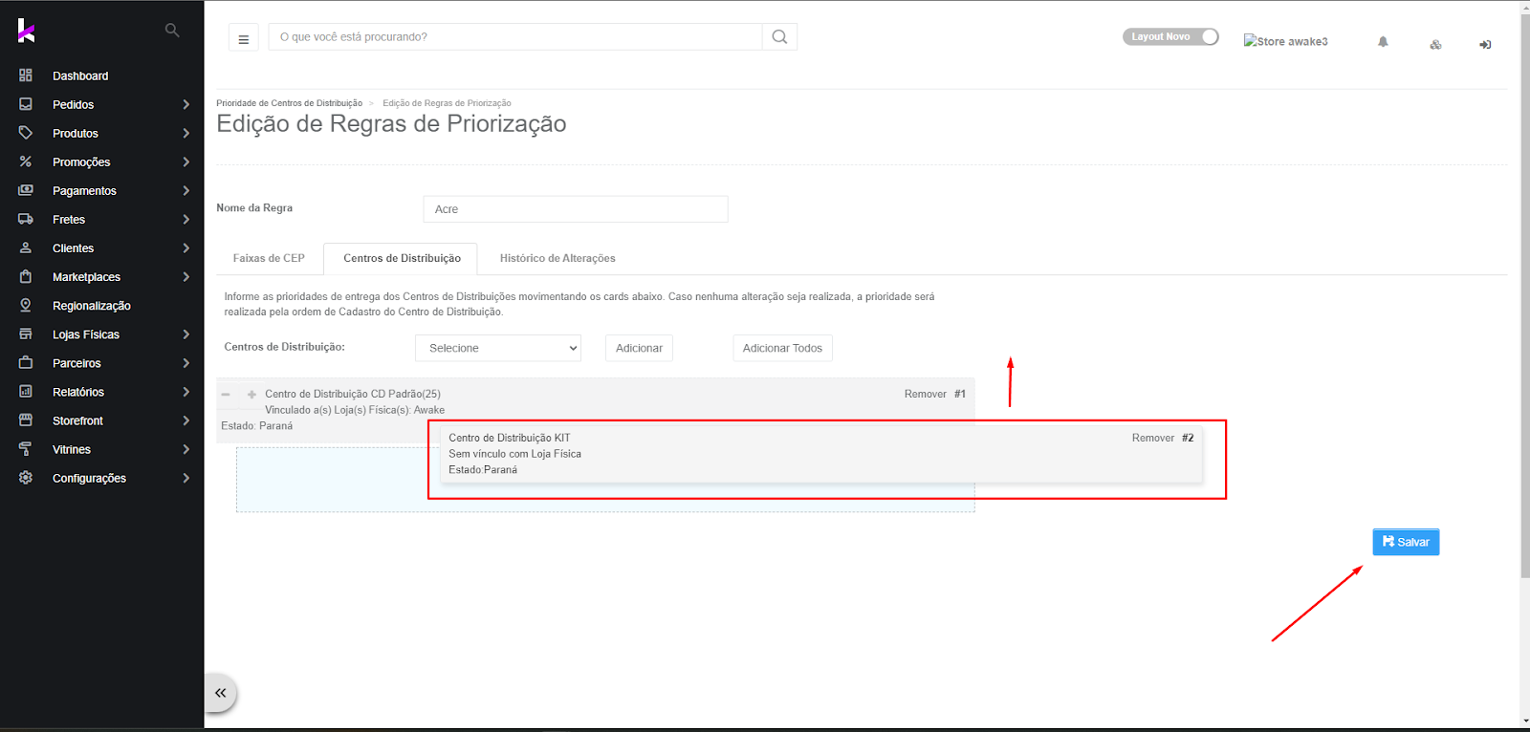
Task: Click the Parceiros briefcase icon
Action: 26,362
